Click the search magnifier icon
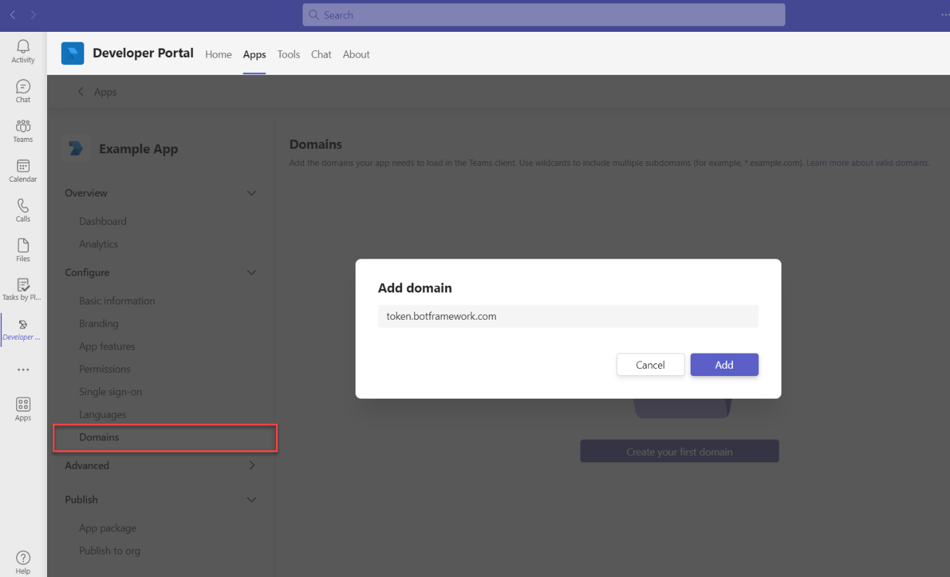Screen dimensions: 950x577 tap(314, 15)
